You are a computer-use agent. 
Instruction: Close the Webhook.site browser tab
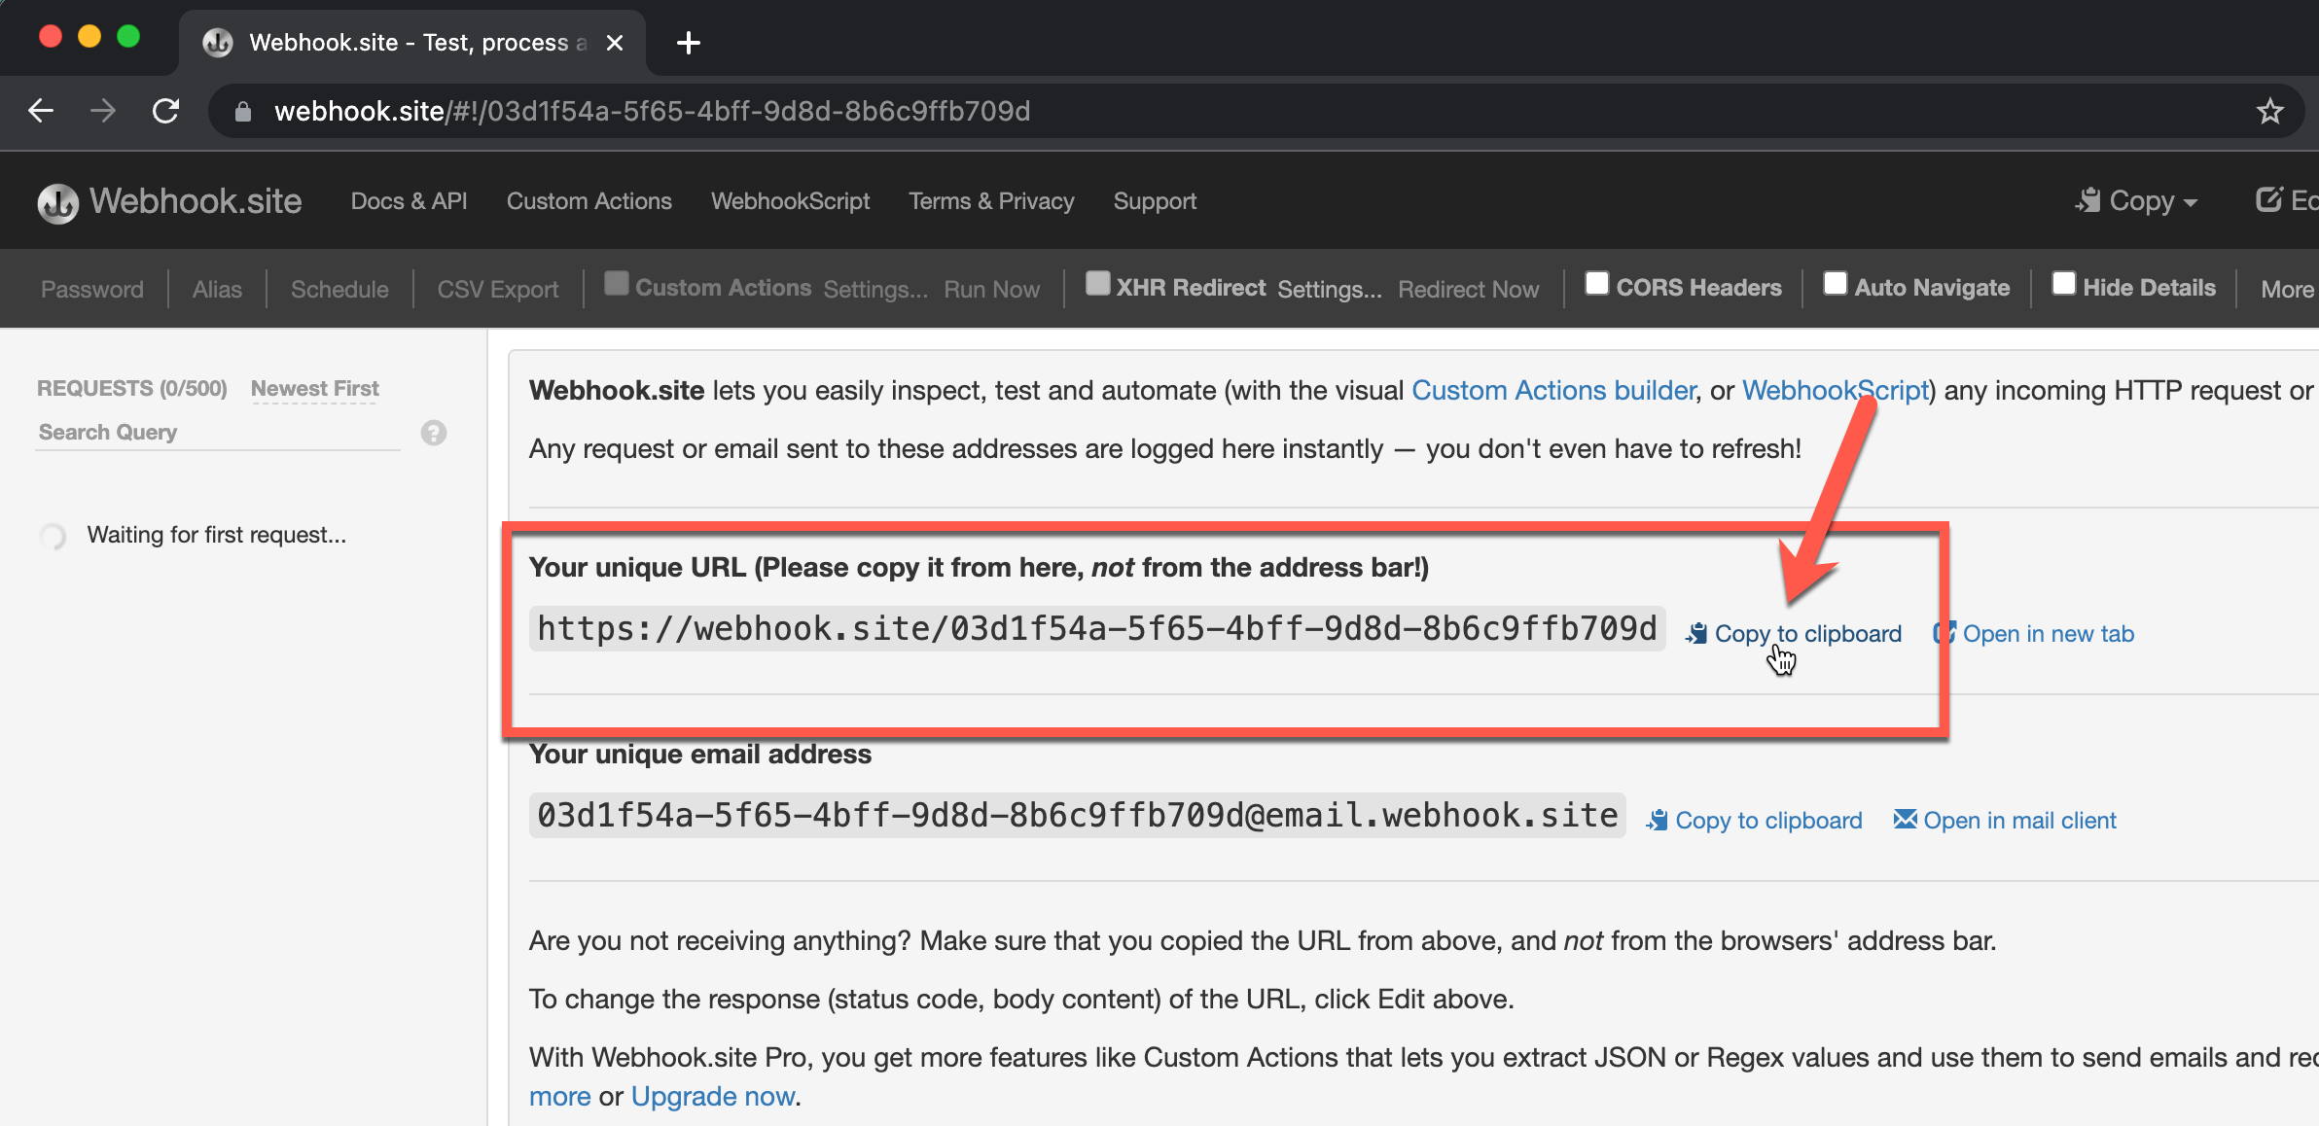click(615, 43)
